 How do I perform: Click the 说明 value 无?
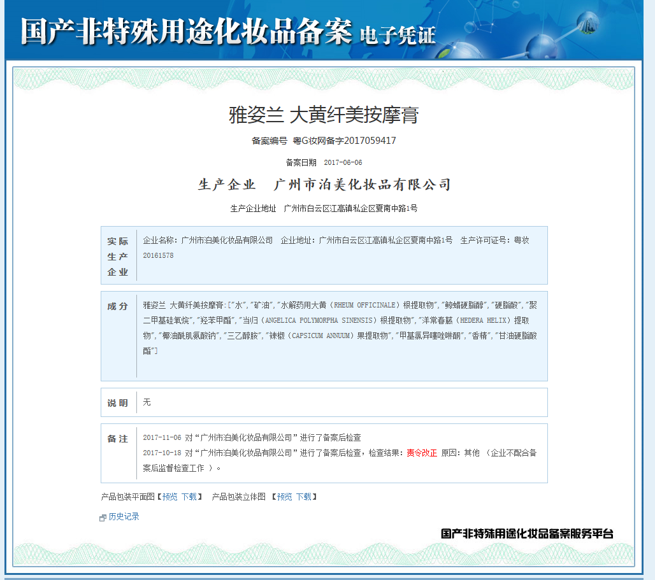click(147, 402)
